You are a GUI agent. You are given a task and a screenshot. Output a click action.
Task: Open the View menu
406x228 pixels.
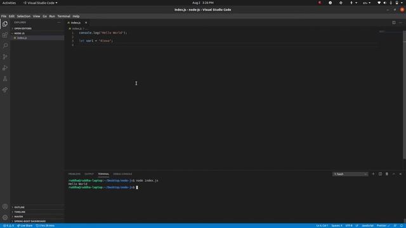pos(36,16)
